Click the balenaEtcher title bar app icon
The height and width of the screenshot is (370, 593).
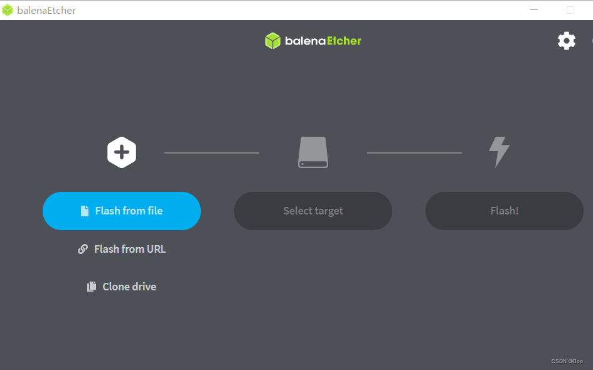click(x=8, y=10)
